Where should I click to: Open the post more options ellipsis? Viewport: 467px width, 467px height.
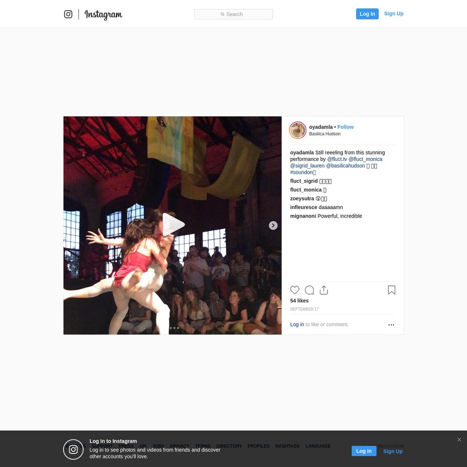pyautogui.click(x=391, y=325)
